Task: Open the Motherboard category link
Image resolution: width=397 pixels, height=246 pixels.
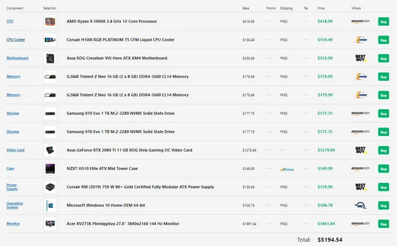Action: point(17,58)
